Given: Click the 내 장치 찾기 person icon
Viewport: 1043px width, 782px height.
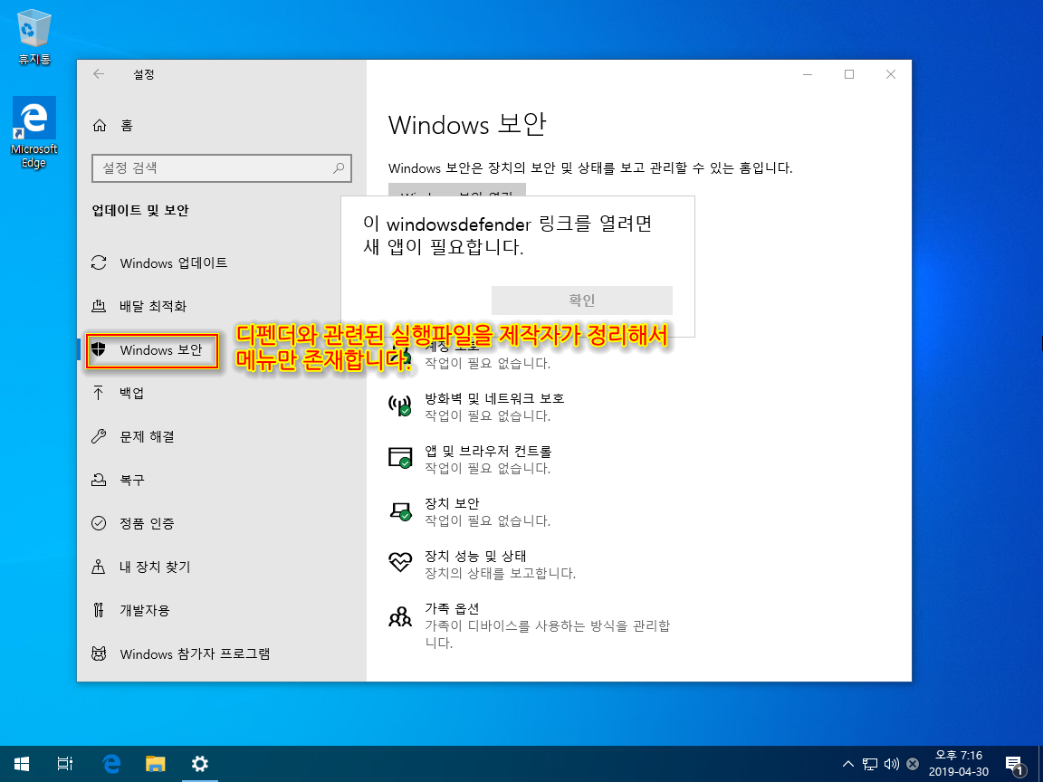Looking at the screenshot, I should tap(99, 567).
